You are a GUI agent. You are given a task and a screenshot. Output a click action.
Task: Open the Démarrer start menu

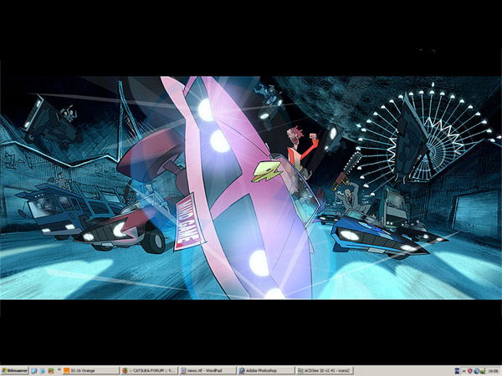click(14, 370)
